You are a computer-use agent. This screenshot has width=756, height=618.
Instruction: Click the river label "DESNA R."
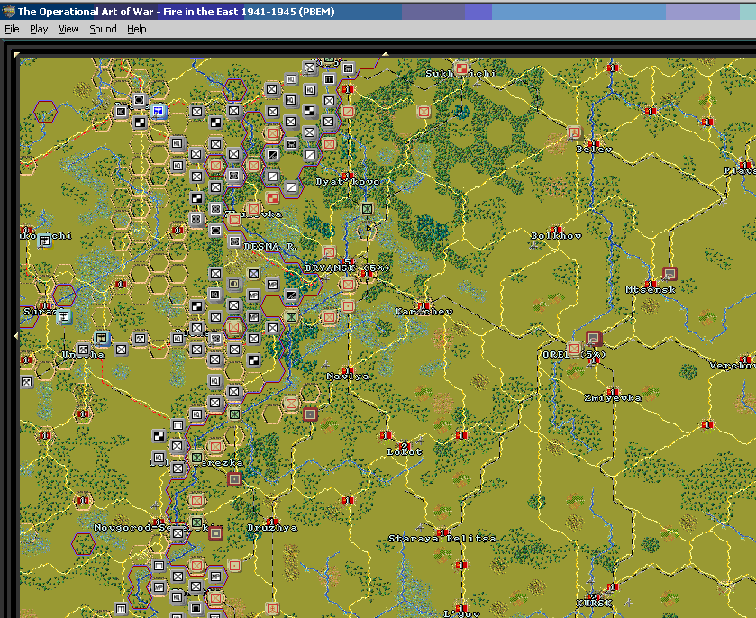coord(270,246)
